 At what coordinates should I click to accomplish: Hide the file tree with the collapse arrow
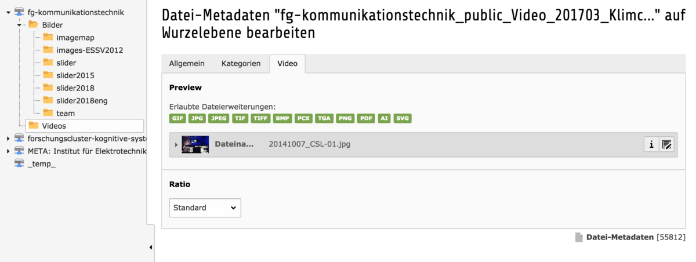click(151, 248)
